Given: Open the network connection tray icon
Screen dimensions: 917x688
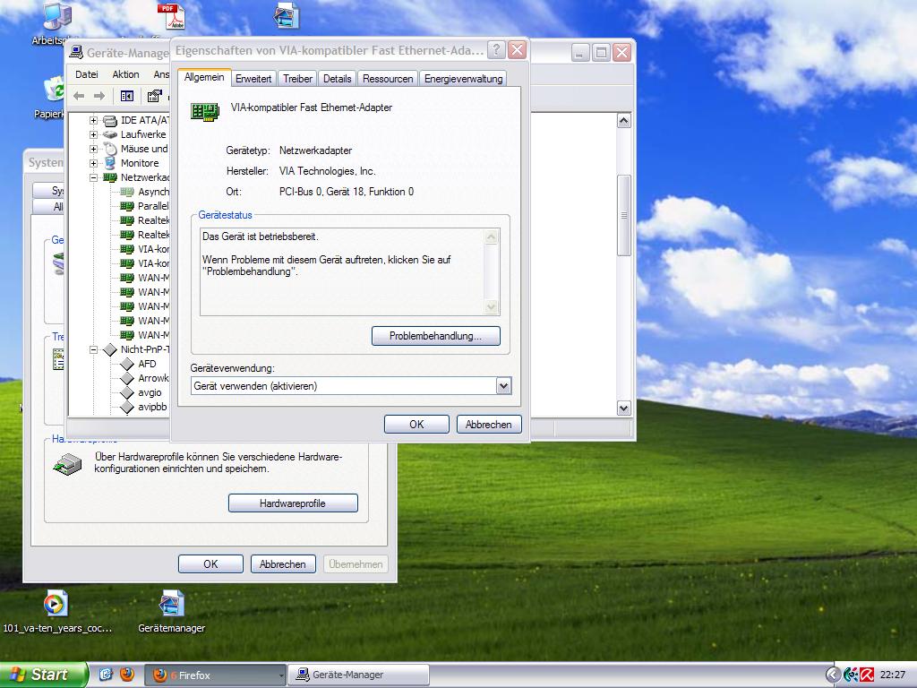Looking at the screenshot, I should (x=851, y=675).
